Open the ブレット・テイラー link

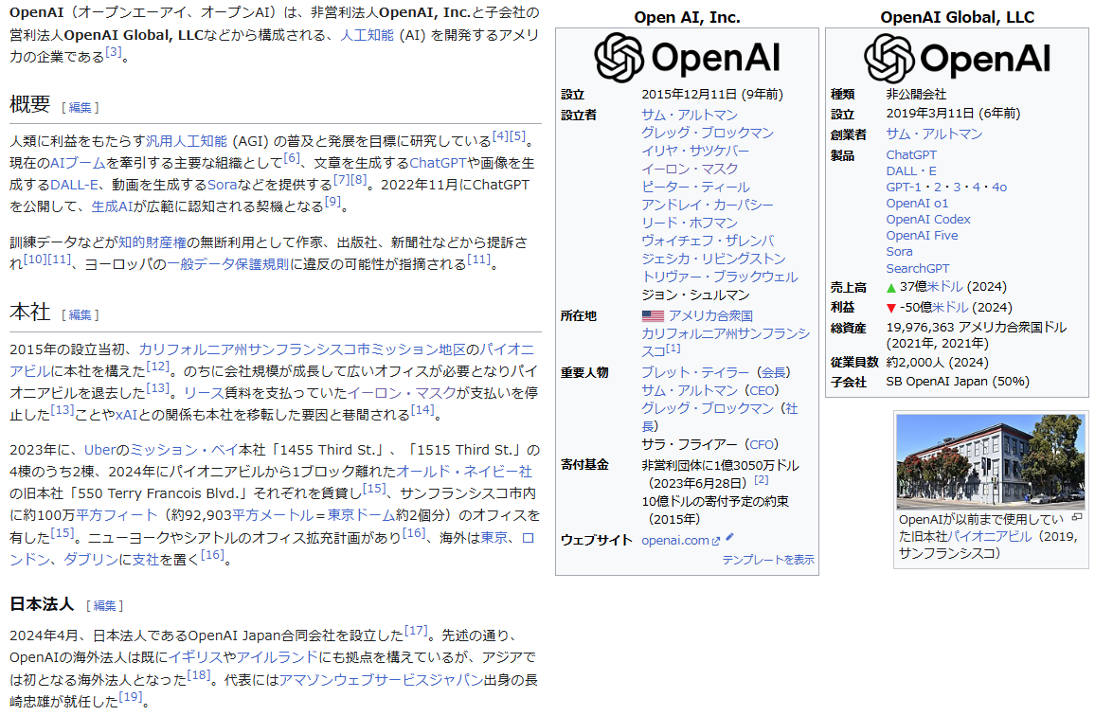695,373
